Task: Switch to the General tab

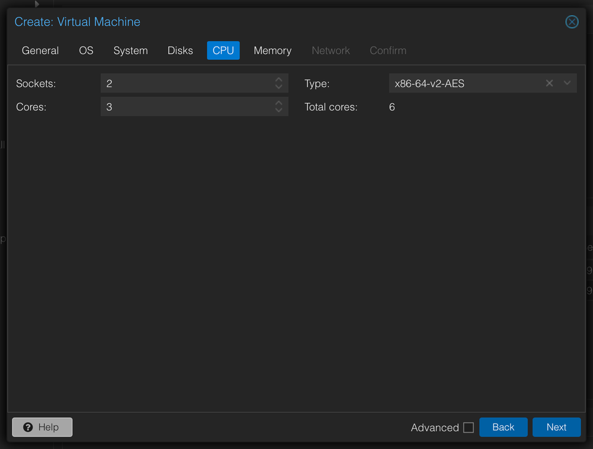Action: 40,50
